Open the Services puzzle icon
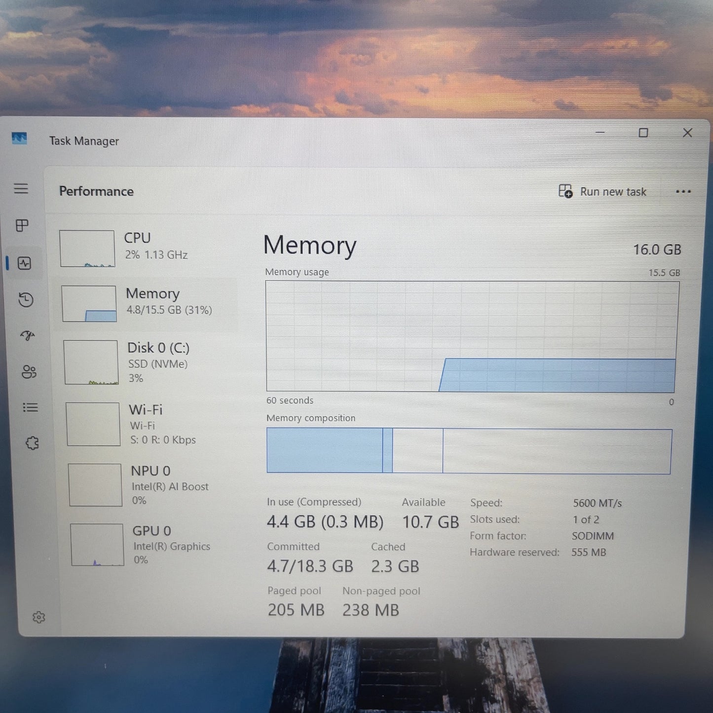Screen dimensions: 713x713 pyautogui.click(x=32, y=443)
